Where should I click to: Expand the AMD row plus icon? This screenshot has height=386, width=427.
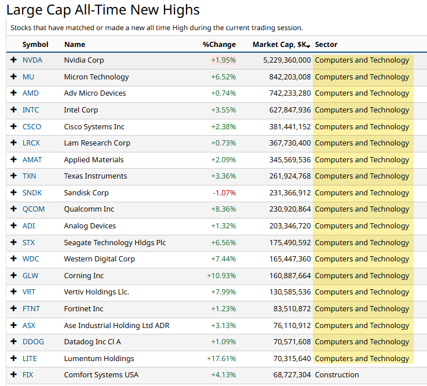pos(14,93)
